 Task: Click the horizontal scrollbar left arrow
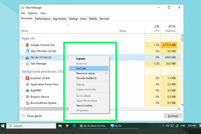point(21,109)
